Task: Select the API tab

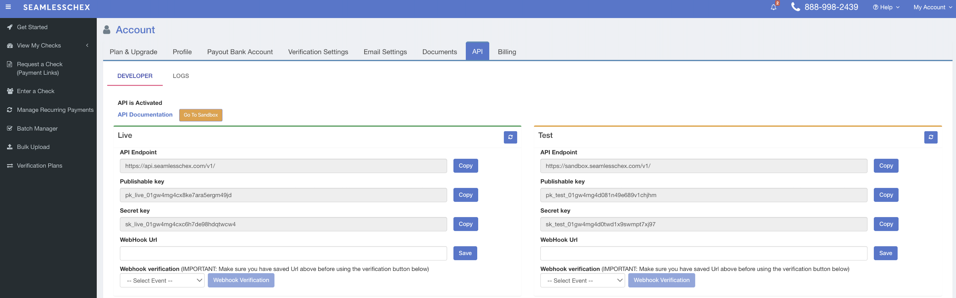Action: coord(477,51)
